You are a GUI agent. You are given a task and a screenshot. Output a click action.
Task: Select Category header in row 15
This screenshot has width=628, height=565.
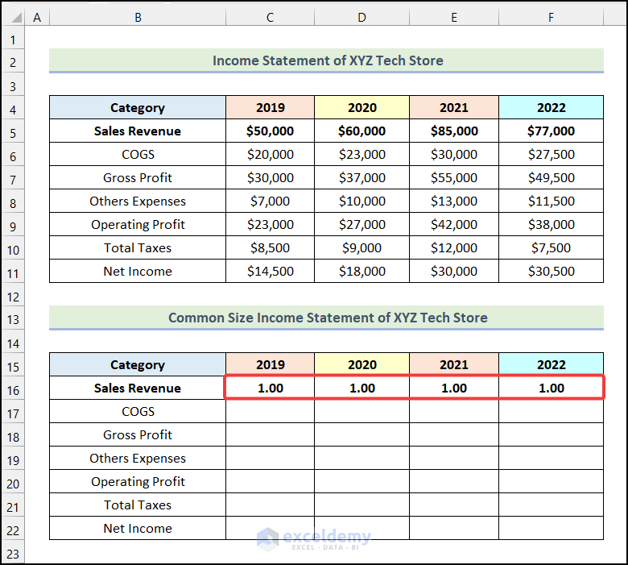pyautogui.click(x=138, y=364)
